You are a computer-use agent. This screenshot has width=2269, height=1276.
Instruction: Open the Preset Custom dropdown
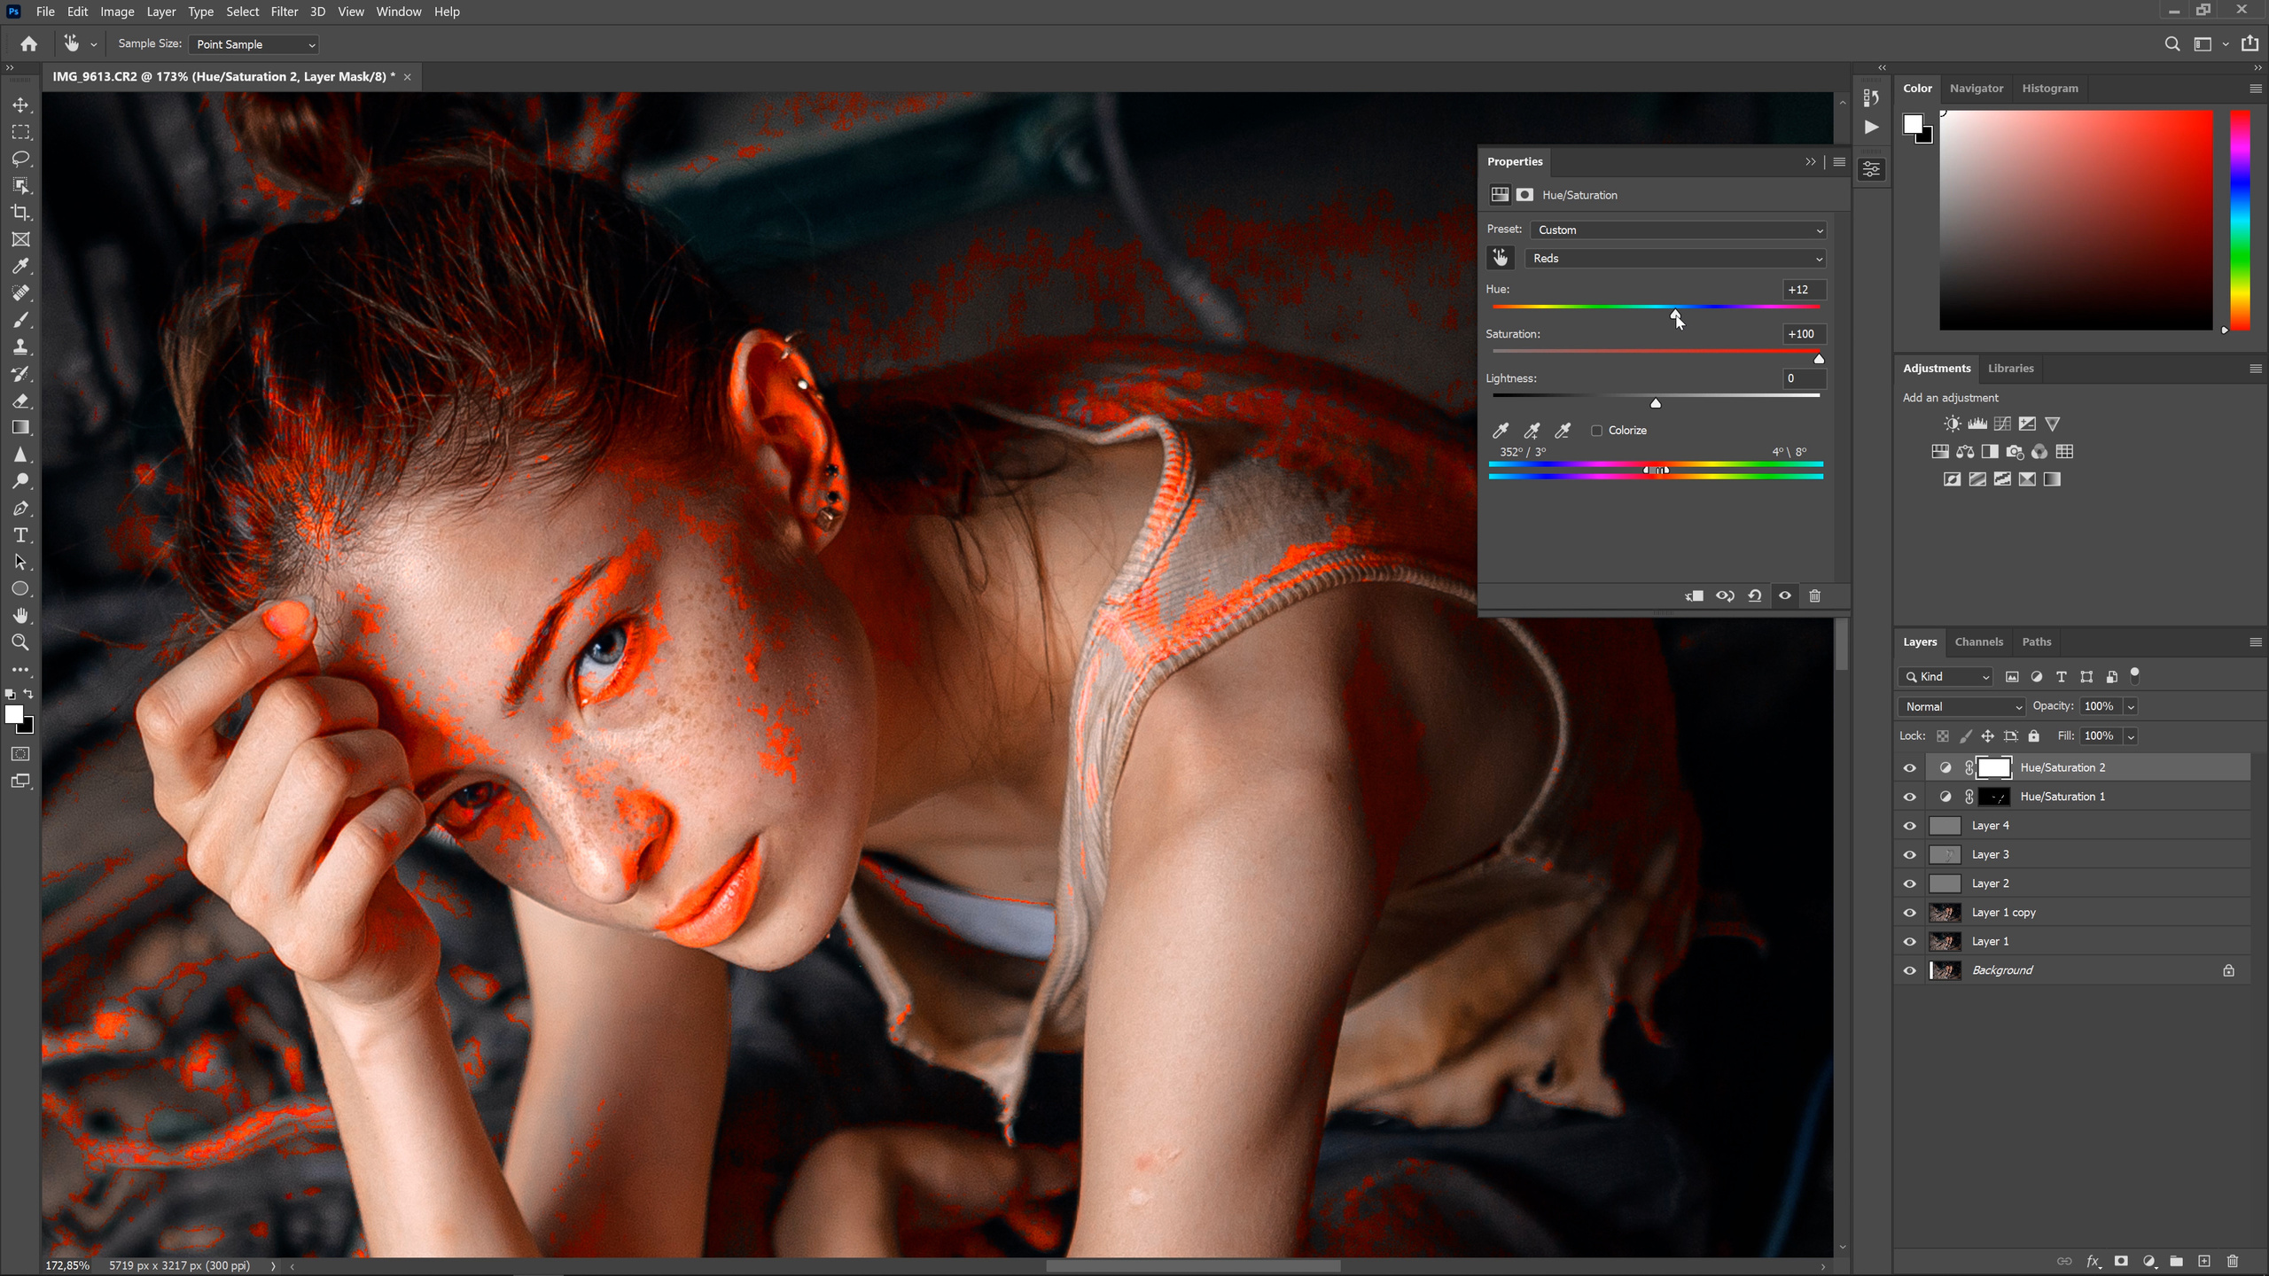point(1679,230)
